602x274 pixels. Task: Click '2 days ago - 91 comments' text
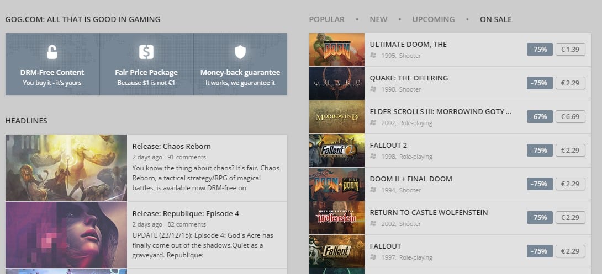(169, 157)
